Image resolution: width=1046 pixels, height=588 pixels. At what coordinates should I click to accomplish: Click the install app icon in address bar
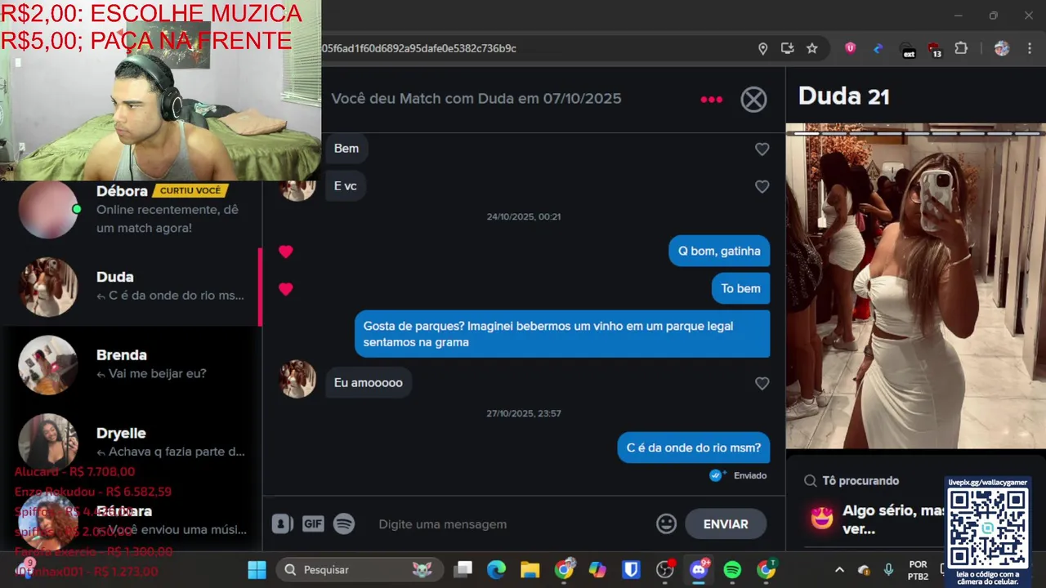click(x=787, y=48)
